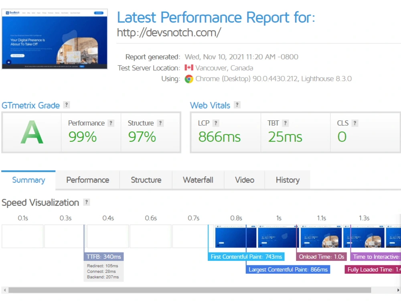Click the question mark beside LCP
The image size is (401, 301).
(216, 123)
